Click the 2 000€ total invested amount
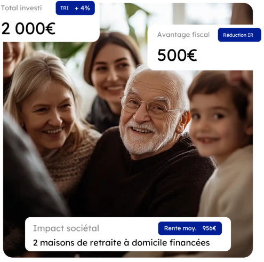Screen dimensions: 264x262 click(28, 28)
